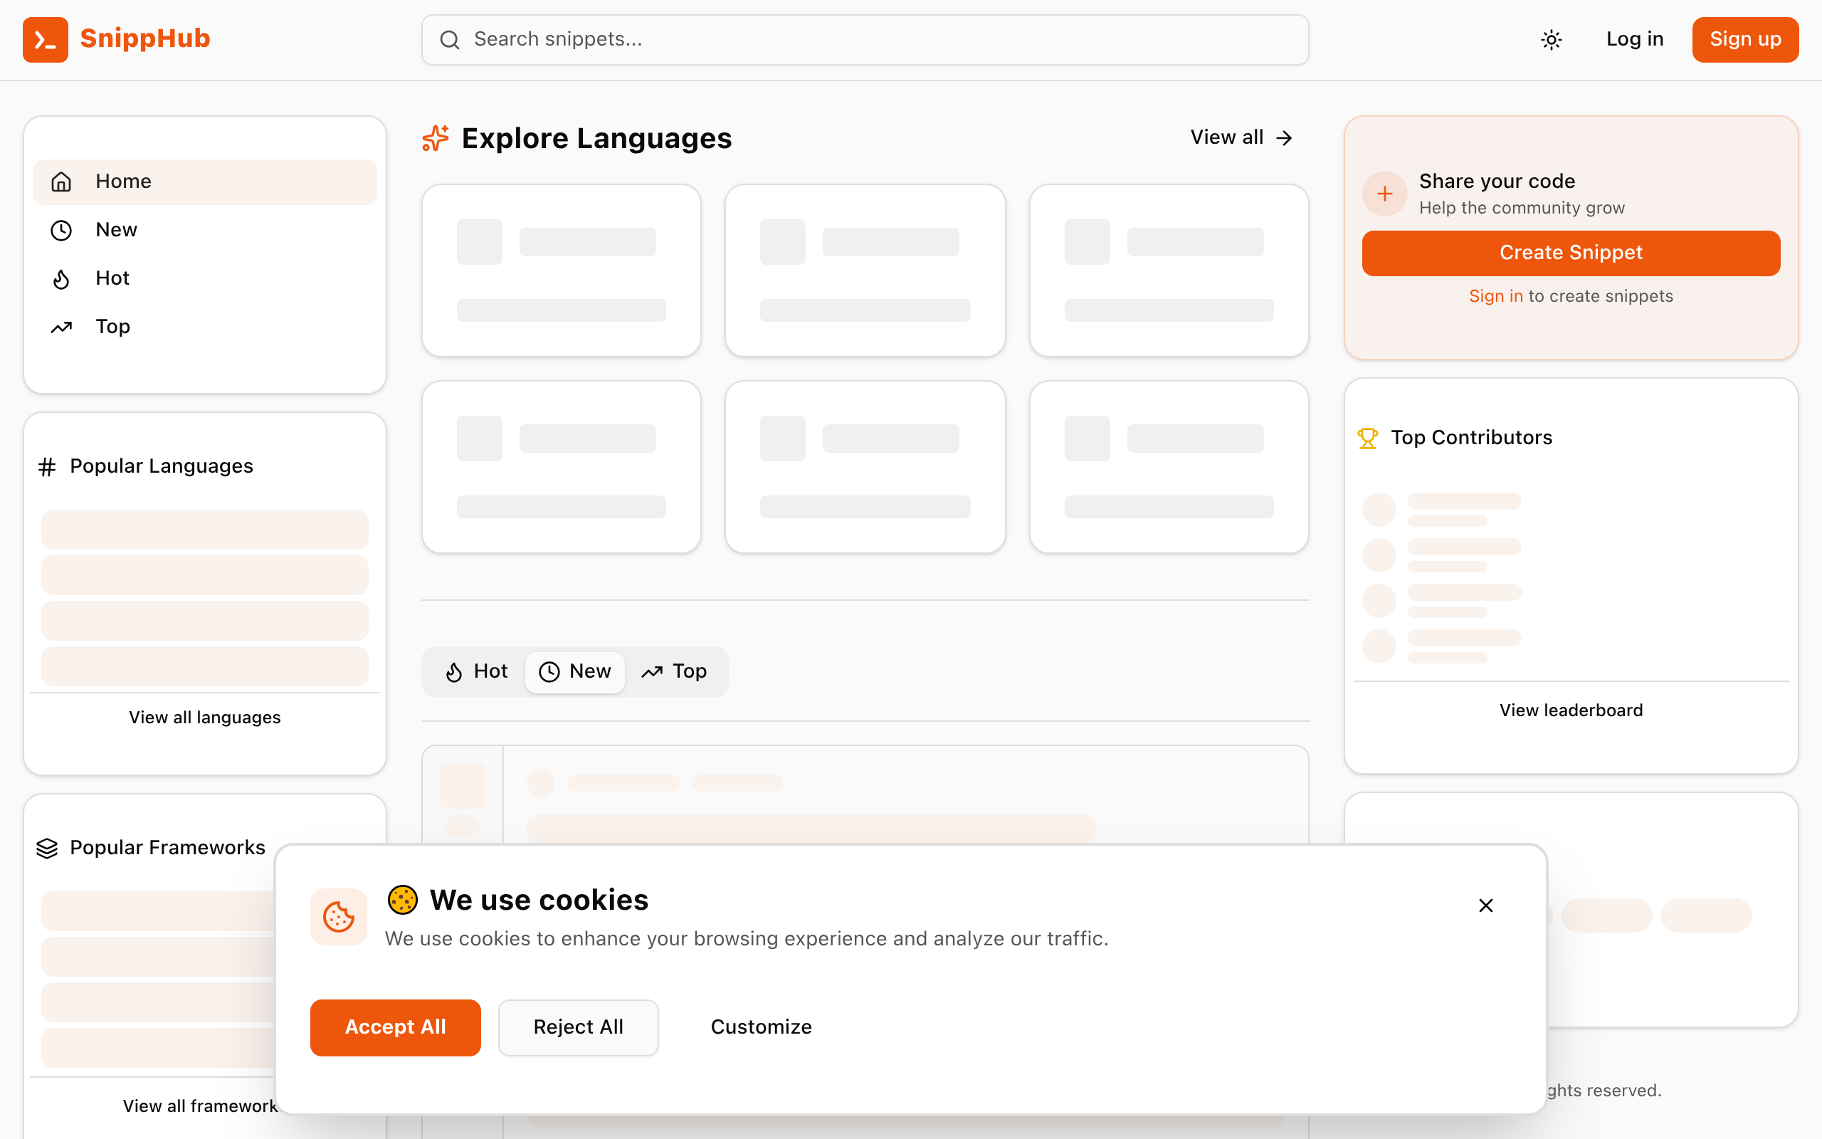1822x1139 pixels.
Task: Open Customize cookie preferences
Action: click(x=760, y=1027)
